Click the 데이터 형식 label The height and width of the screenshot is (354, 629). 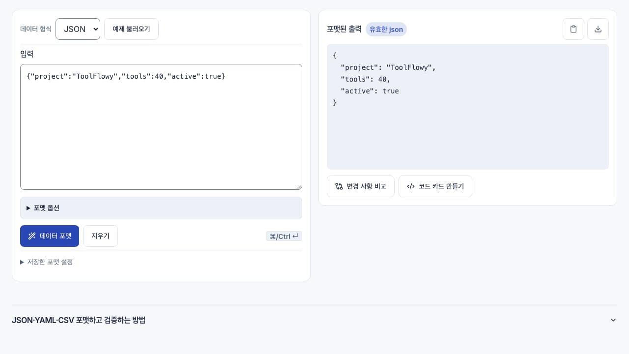point(36,29)
